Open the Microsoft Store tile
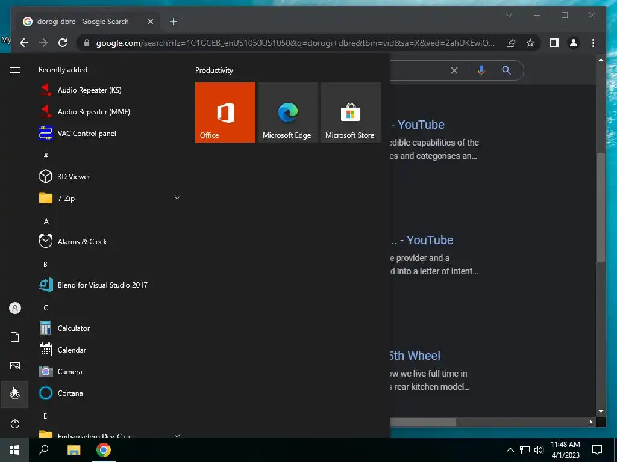Screen dimensions: 617x462 click(x=351, y=112)
